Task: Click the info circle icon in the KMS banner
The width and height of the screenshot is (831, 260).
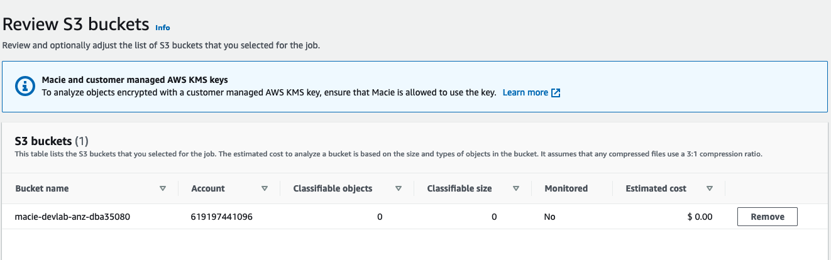Action: coord(24,86)
